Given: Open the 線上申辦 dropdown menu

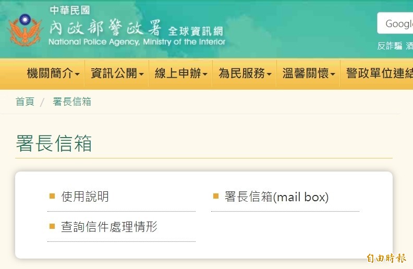Looking at the screenshot, I should tap(181, 74).
